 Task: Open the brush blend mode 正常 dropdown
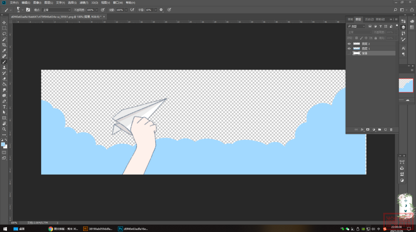point(57,10)
